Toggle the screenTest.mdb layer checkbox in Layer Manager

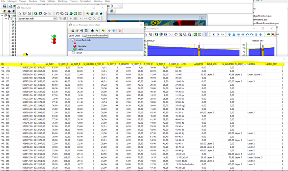pos(73,40)
